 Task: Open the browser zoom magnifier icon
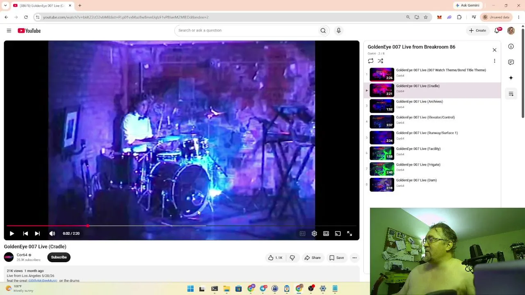point(408,17)
